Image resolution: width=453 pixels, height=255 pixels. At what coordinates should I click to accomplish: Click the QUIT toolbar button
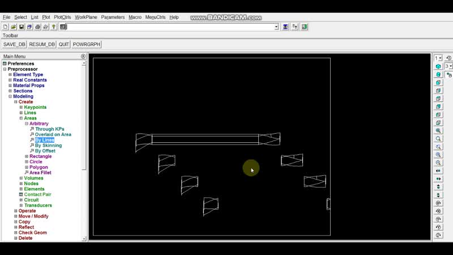[x=64, y=44]
